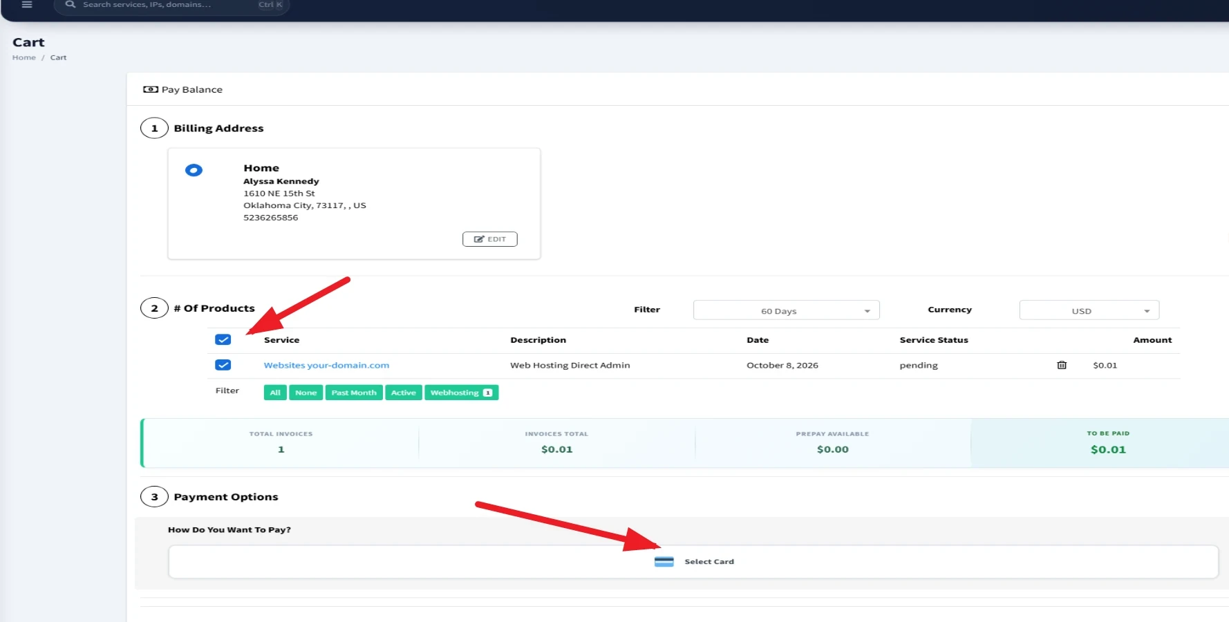Uncheck the Websites your-domain.com row checkbox
The width and height of the screenshot is (1229, 622).
coord(223,365)
